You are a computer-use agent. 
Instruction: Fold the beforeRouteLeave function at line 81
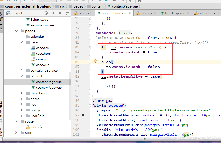[x=90, y=38]
